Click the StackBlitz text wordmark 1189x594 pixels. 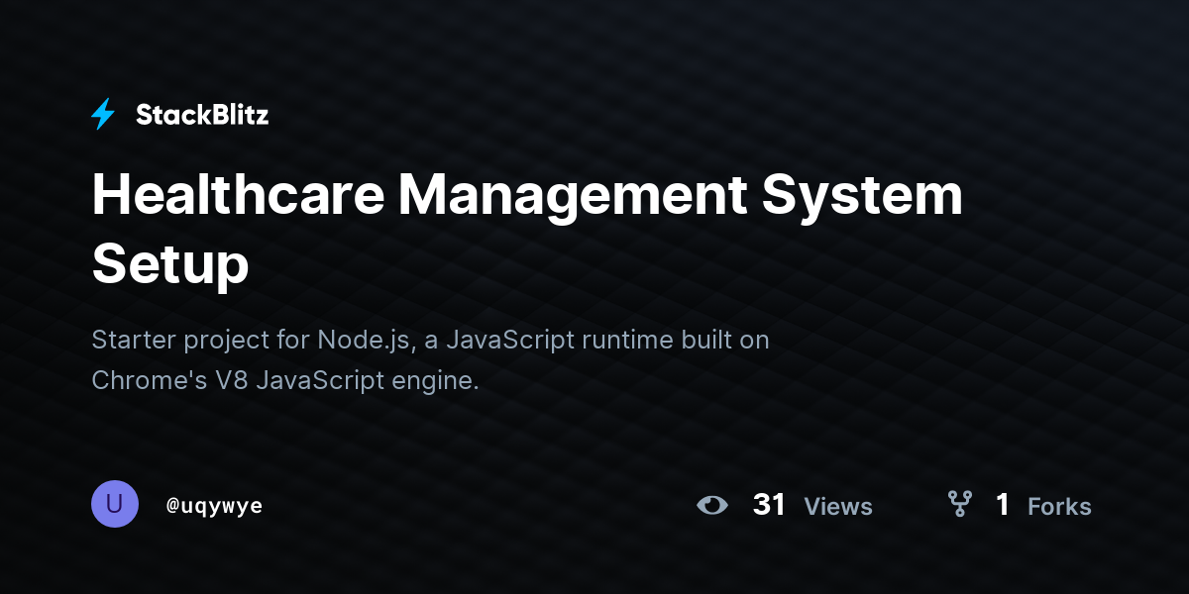click(x=202, y=114)
